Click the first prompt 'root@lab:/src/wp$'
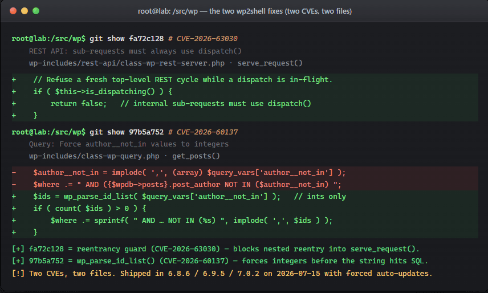488x293 pixels. point(48,39)
